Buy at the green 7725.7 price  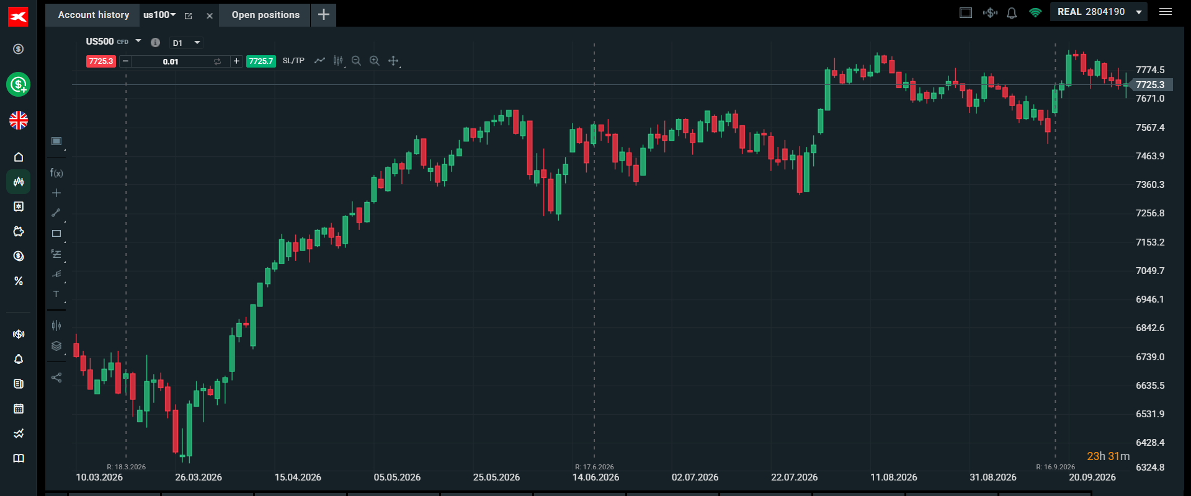[261, 61]
